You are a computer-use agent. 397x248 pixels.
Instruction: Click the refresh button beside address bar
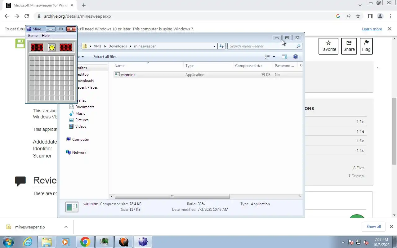(221, 46)
